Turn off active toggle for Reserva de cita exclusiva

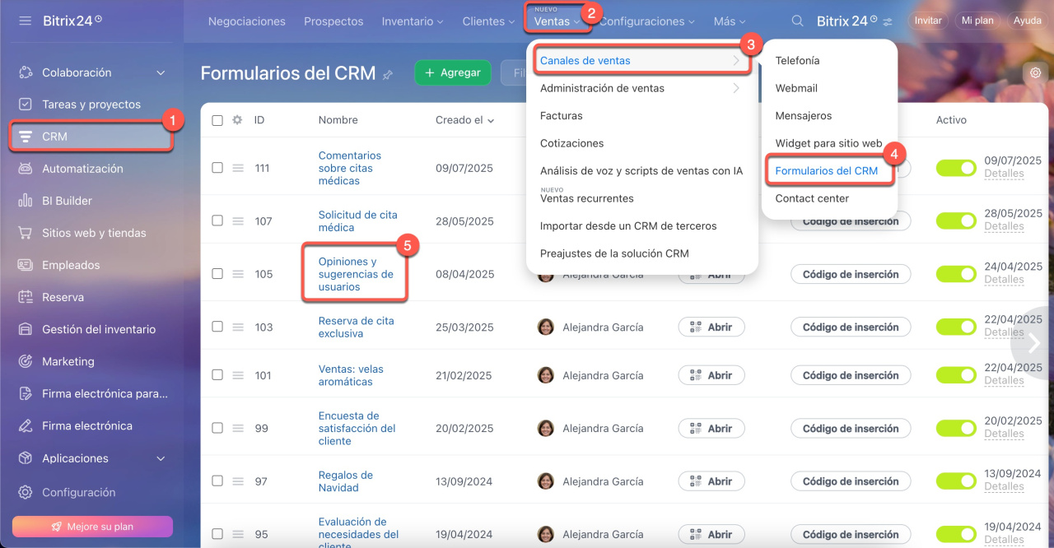[x=956, y=327]
